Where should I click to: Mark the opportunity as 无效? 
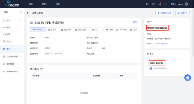[134, 30]
